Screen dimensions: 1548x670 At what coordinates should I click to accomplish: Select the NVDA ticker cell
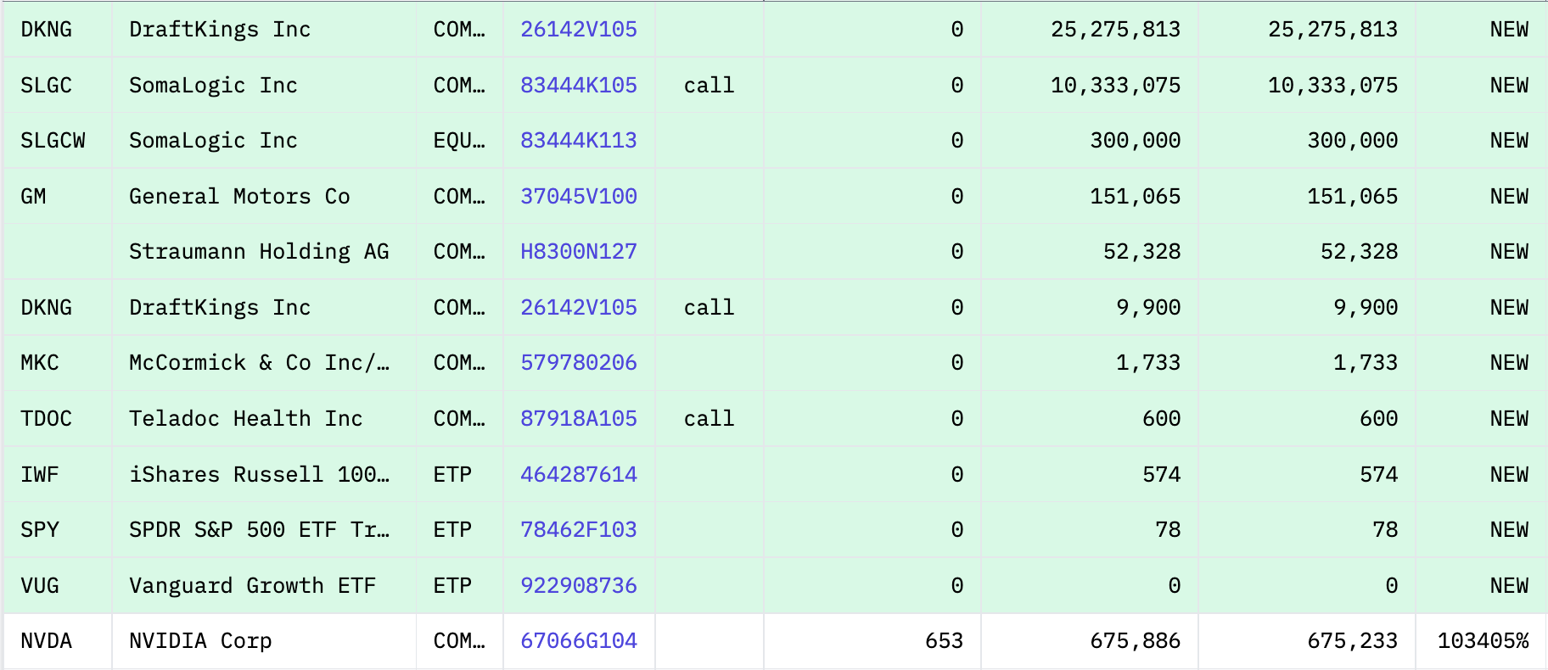[47, 641]
